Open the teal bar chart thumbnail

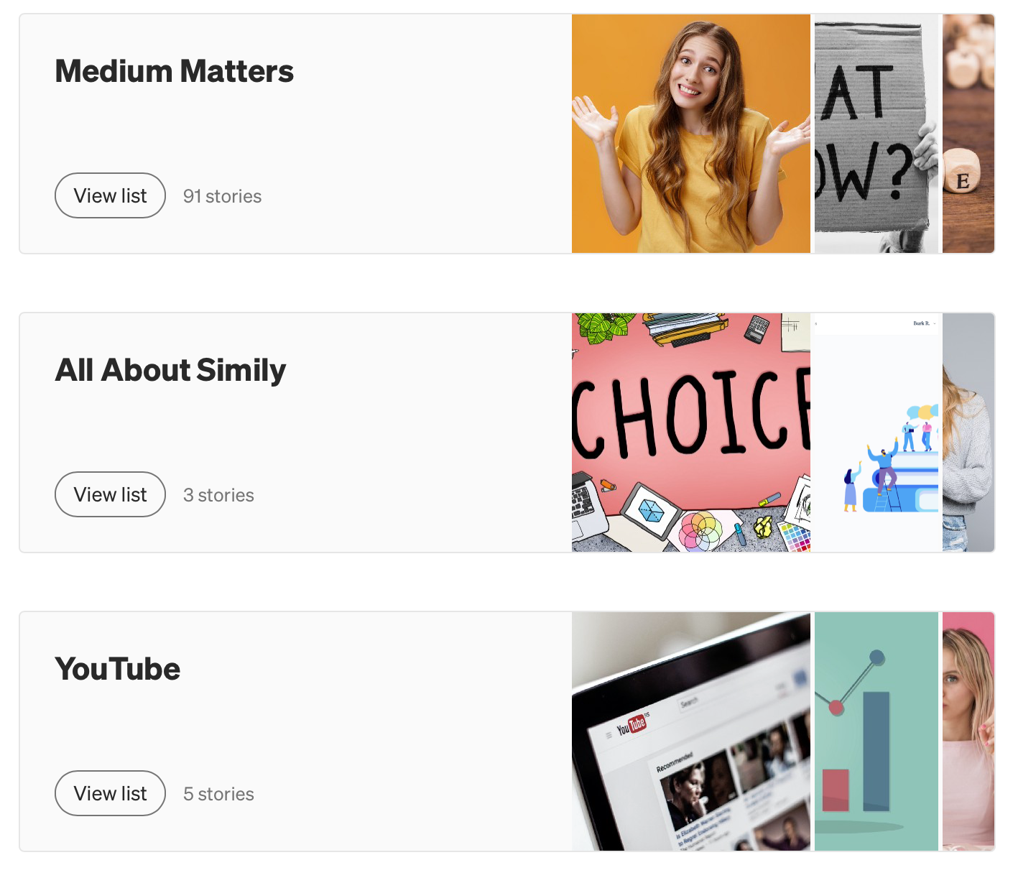pos(876,731)
